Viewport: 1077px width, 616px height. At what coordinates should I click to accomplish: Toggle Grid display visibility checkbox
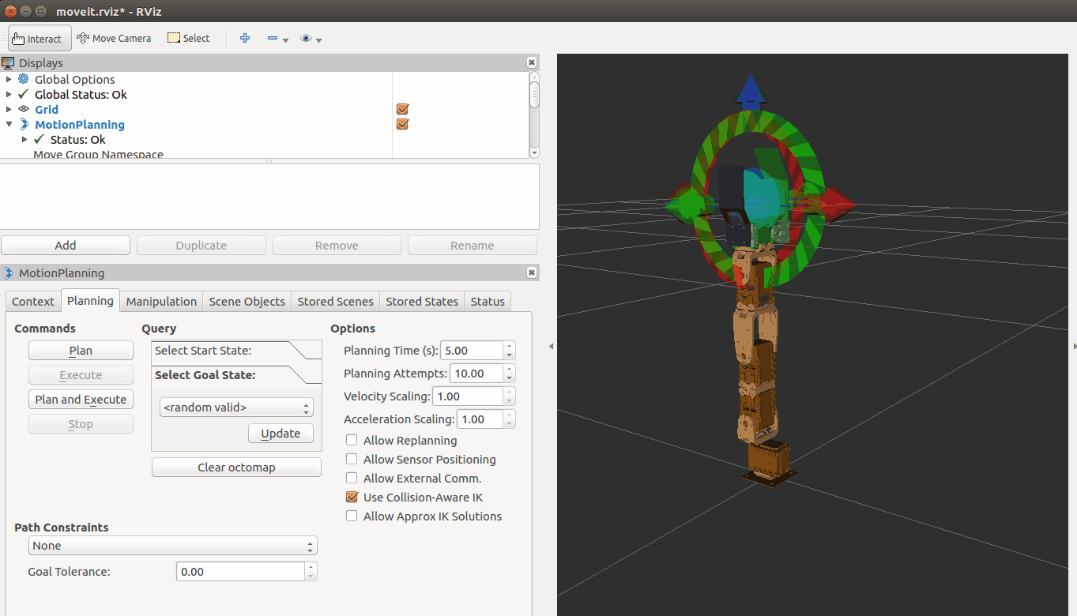pyautogui.click(x=402, y=109)
